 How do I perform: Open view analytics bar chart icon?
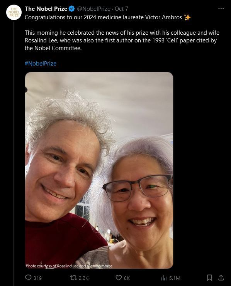coord(164,278)
